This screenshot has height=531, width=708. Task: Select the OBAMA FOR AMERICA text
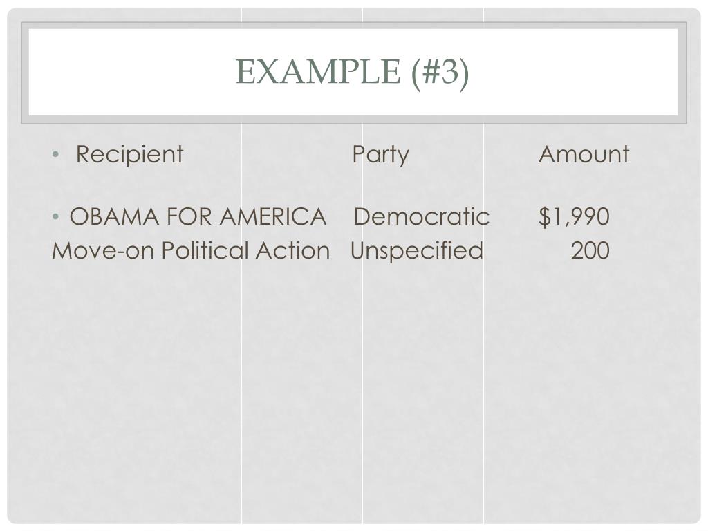pyautogui.click(x=198, y=216)
